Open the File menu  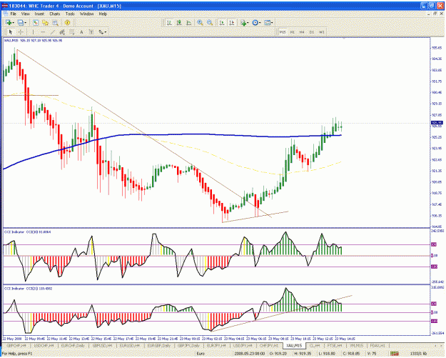pos(14,14)
